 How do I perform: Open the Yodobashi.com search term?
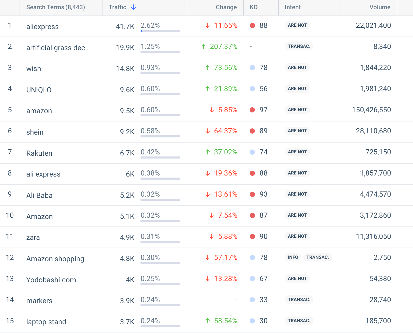[x=51, y=280]
